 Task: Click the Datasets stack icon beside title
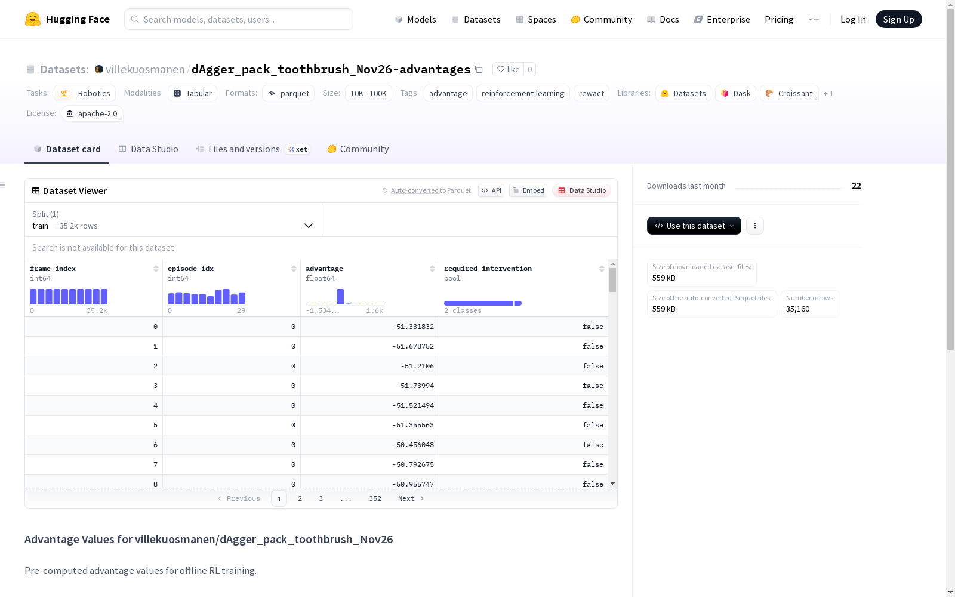(30, 70)
